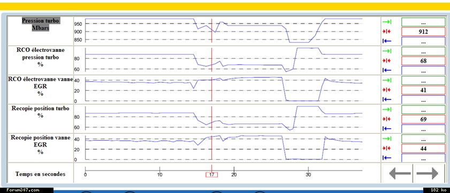Click green arrow icon in Recopie position turbo row
Screen dimensions: 450x193
coord(387,110)
